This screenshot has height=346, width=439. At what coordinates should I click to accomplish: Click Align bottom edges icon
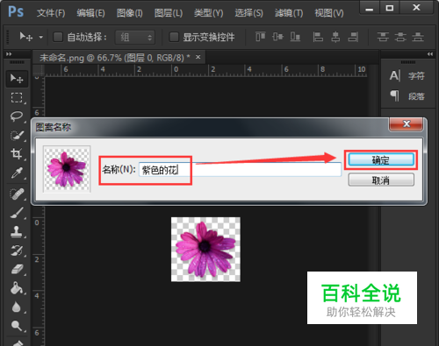295,37
